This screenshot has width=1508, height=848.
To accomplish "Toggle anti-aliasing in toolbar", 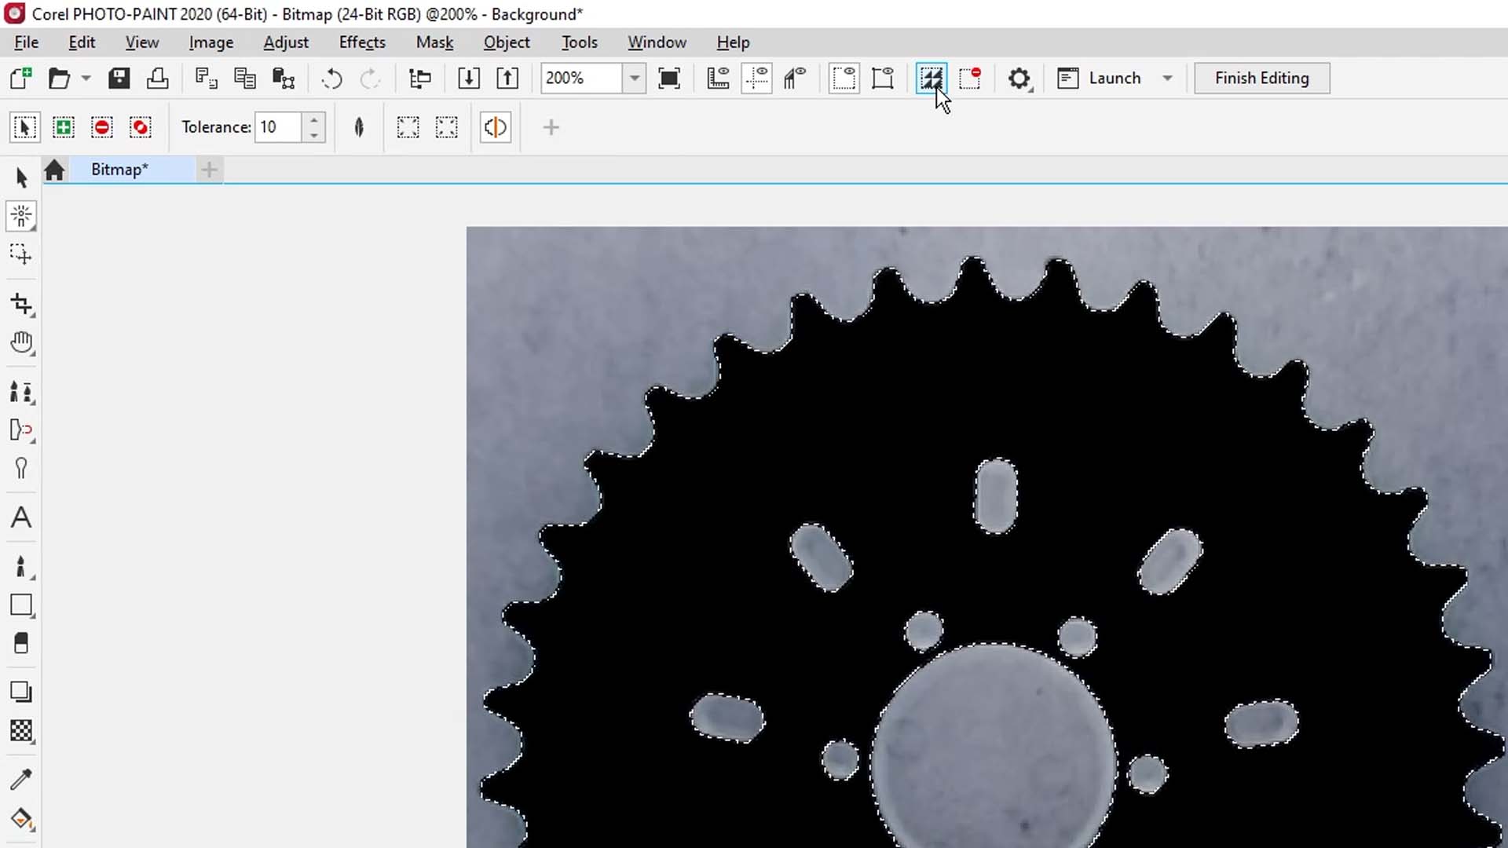I will pos(493,126).
